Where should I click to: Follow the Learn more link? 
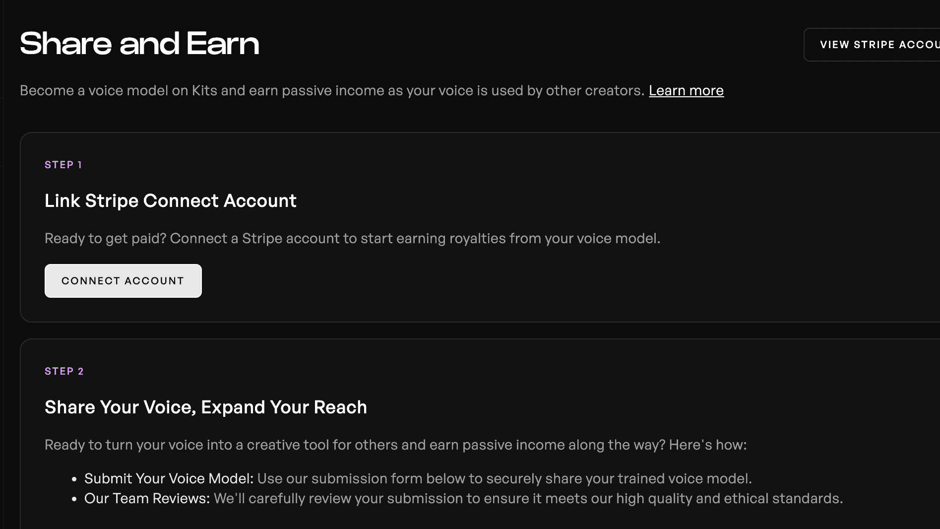[x=686, y=91]
